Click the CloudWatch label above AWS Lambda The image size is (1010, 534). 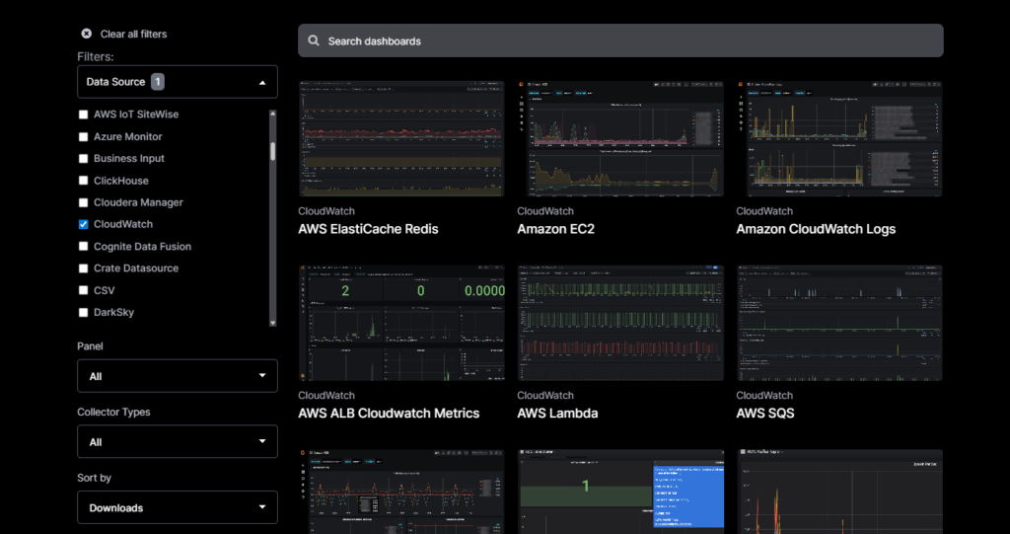[x=544, y=396]
